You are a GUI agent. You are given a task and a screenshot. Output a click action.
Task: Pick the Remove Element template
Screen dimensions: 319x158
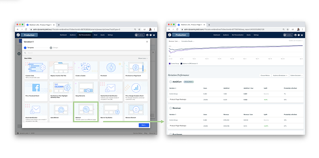tap(136, 112)
